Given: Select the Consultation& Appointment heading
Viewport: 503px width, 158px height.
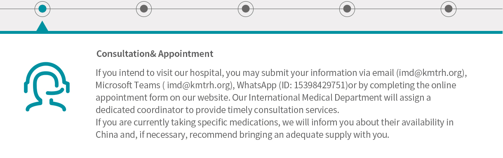Looking at the screenshot, I should (x=155, y=54).
